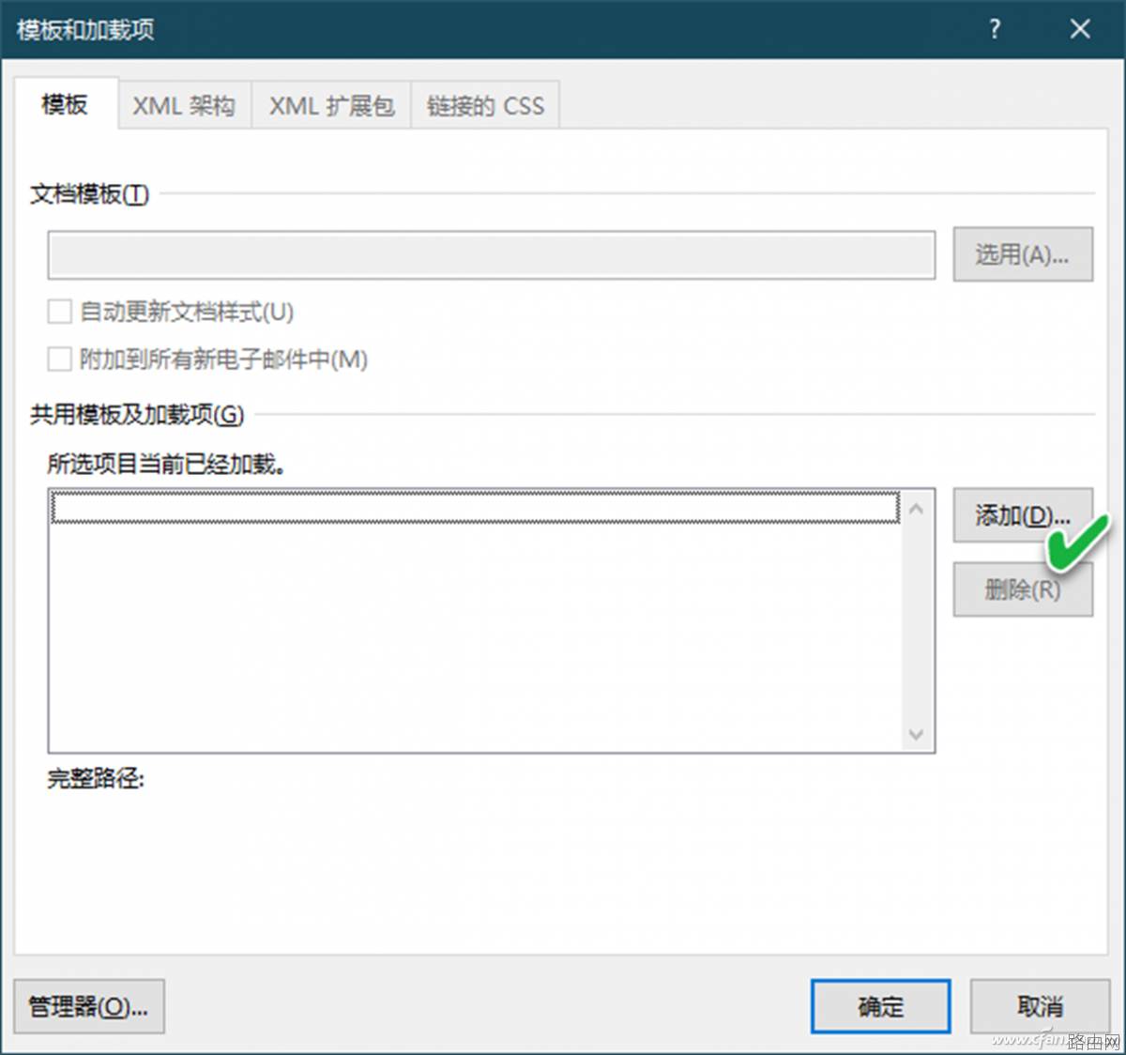This screenshot has width=1126, height=1055.
Task: Click the list scroll down arrow
Action: (917, 734)
